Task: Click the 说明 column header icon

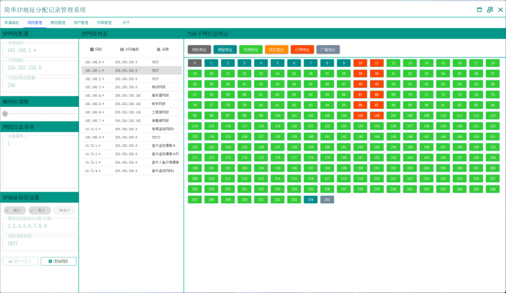Action: pyautogui.click(x=158, y=49)
